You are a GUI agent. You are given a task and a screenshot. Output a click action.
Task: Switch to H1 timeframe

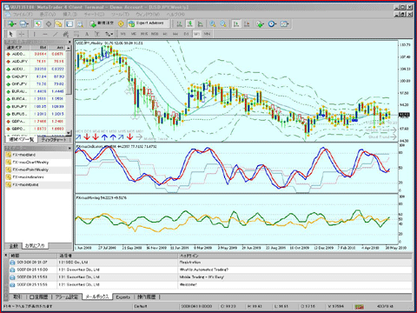[x=165, y=34]
